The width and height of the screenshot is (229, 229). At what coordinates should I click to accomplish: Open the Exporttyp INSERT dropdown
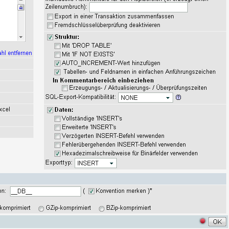point(96,163)
